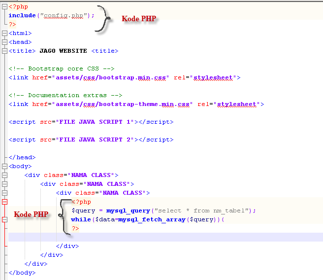
Task: Click the bootstrap-theme.min.css link line
Action: point(136,105)
